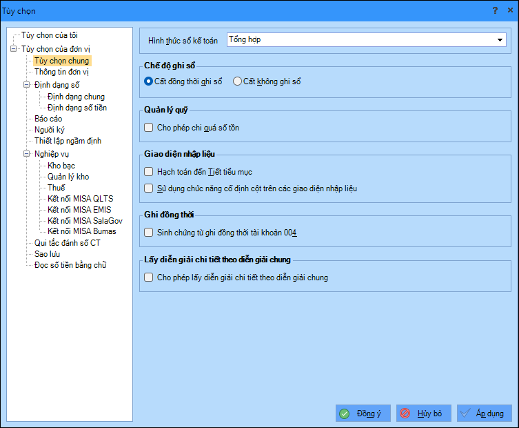
Task: Close the Tùy chọn dialog
Action: [510, 10]
